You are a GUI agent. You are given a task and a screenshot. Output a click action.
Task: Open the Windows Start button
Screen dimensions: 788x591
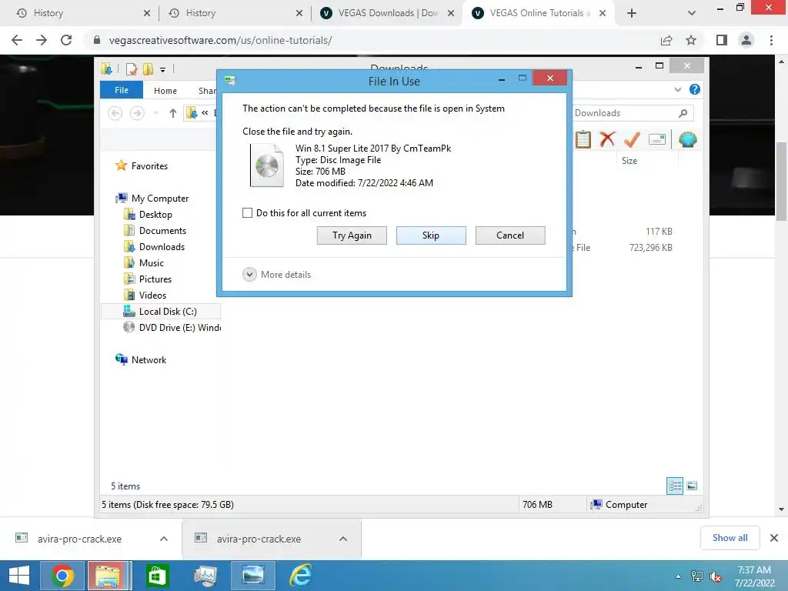(x=19, y=576)
